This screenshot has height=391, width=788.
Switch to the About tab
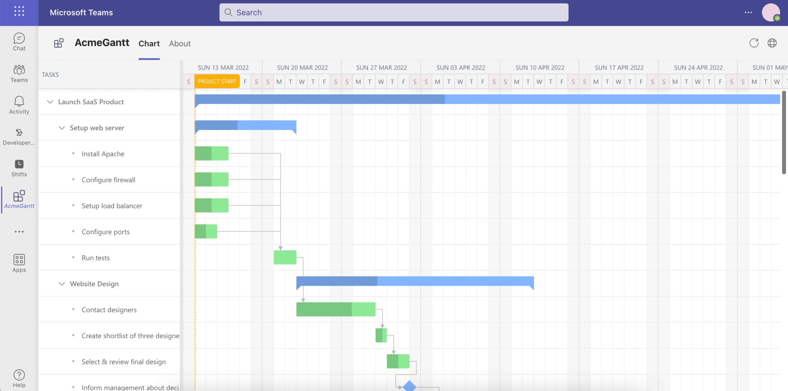tap(179, 43)
